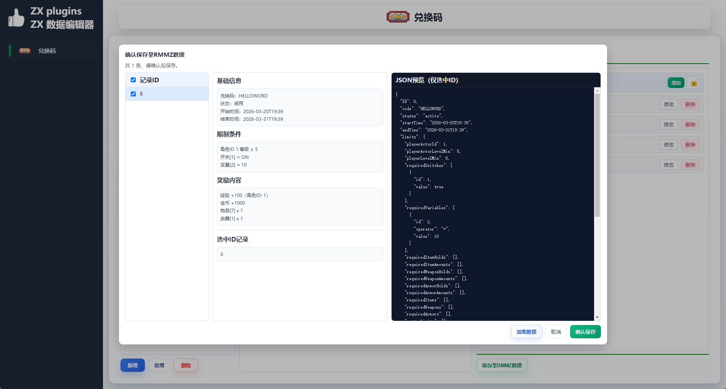Click the 金币 +1000 reward line
Viewport: 726px width, 389px height.
click(233, 203)
